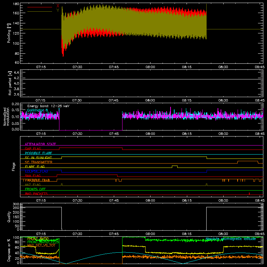Click the AAZ_FLAG label
This screenshot has width=267, height=267.
pyautogui.click(x=33, y=185)
